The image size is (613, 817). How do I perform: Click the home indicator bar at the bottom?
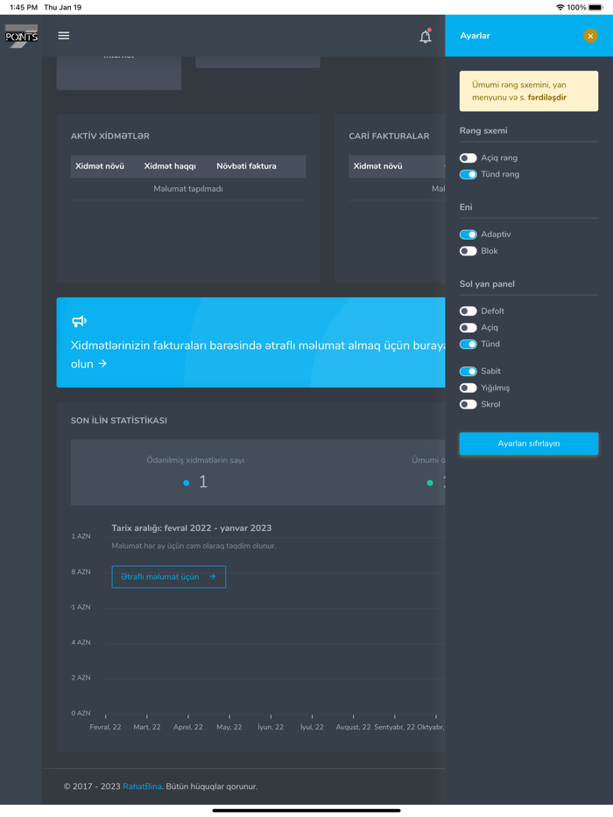click(x=306, y=811)
